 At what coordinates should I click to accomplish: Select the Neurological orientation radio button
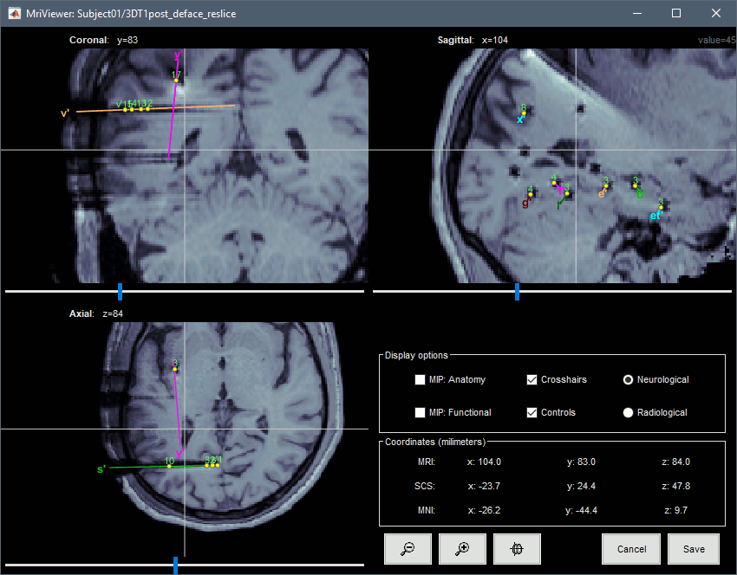tap(629, 380)
